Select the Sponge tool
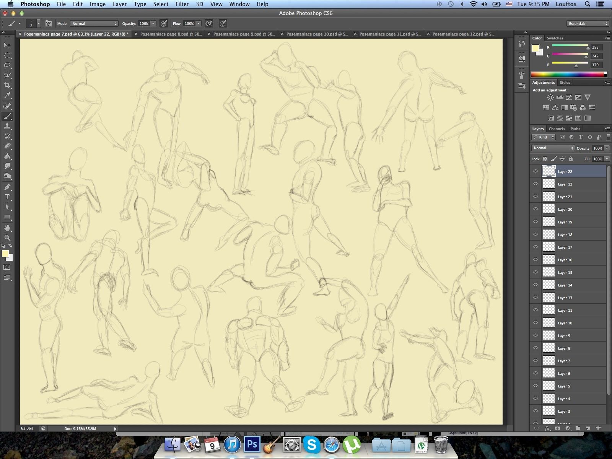 click(x=7, y=176)
